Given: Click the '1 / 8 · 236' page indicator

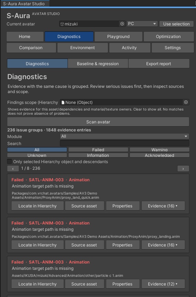Looking at the screenshot, I should (x=31, y=168).
